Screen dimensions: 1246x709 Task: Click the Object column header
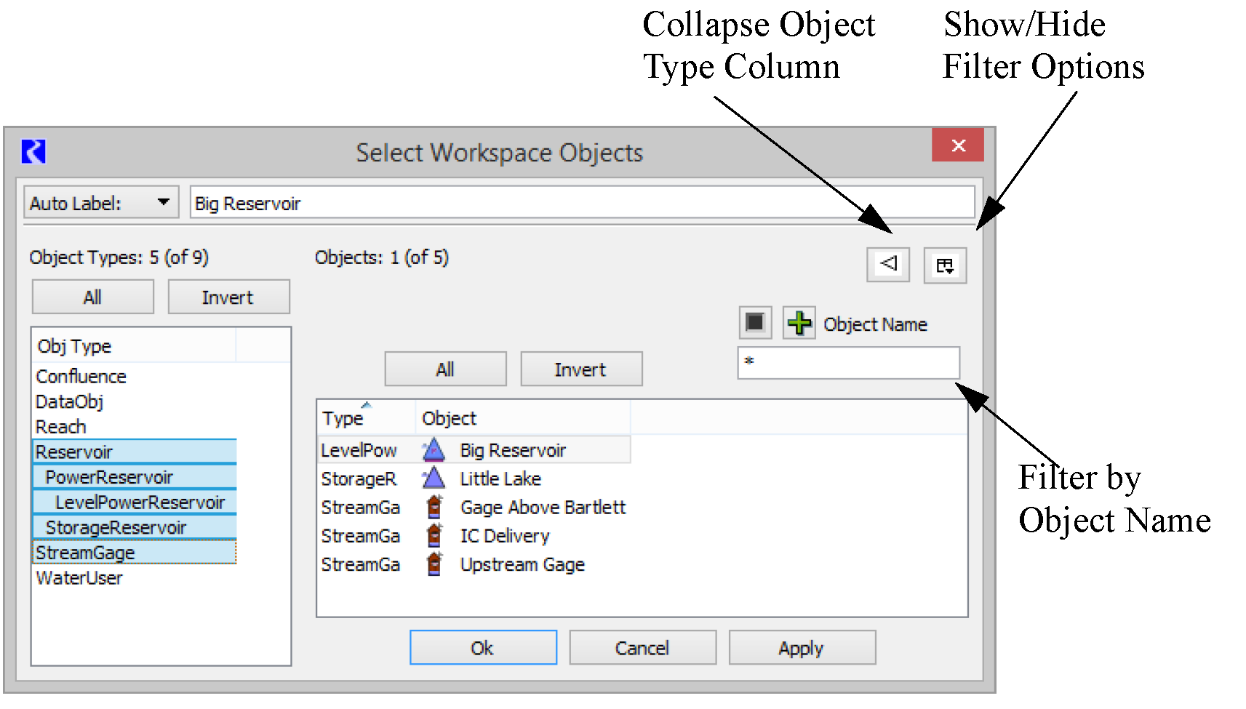tap(522, 418)
